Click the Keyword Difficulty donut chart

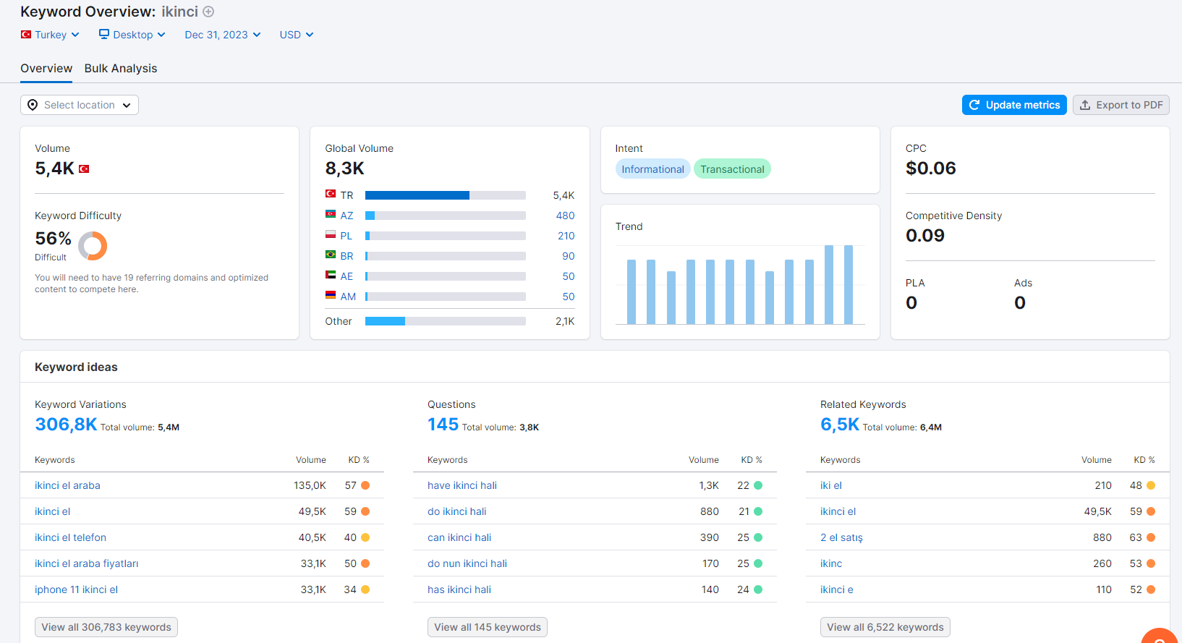point(93,246)
